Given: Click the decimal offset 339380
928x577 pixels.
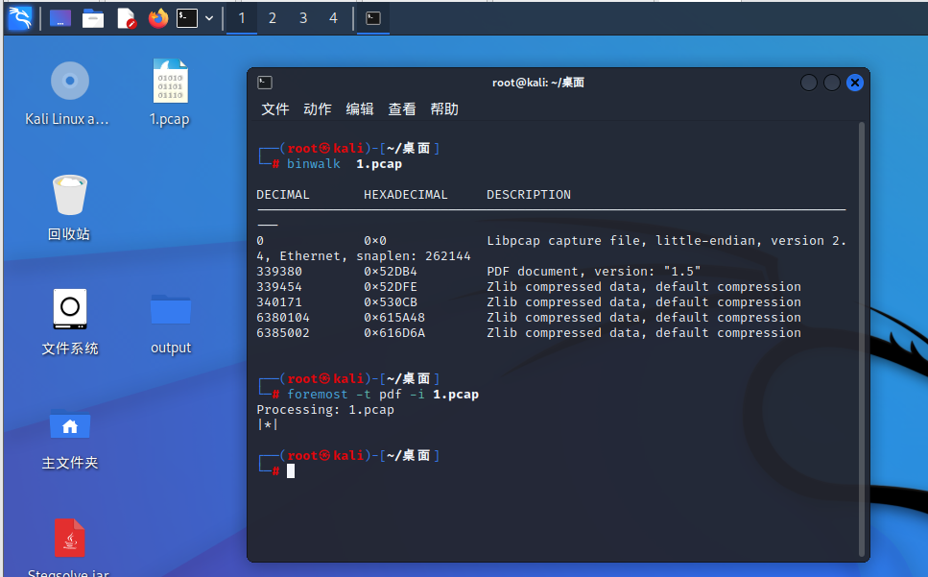Looking at the screenshot, I should [x=279, y=272].
